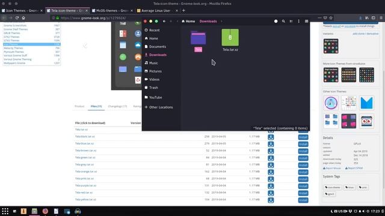Open Recent in file manager sidebar
The height and width of the screenshot is (216, 385).
tap(152, 30)
